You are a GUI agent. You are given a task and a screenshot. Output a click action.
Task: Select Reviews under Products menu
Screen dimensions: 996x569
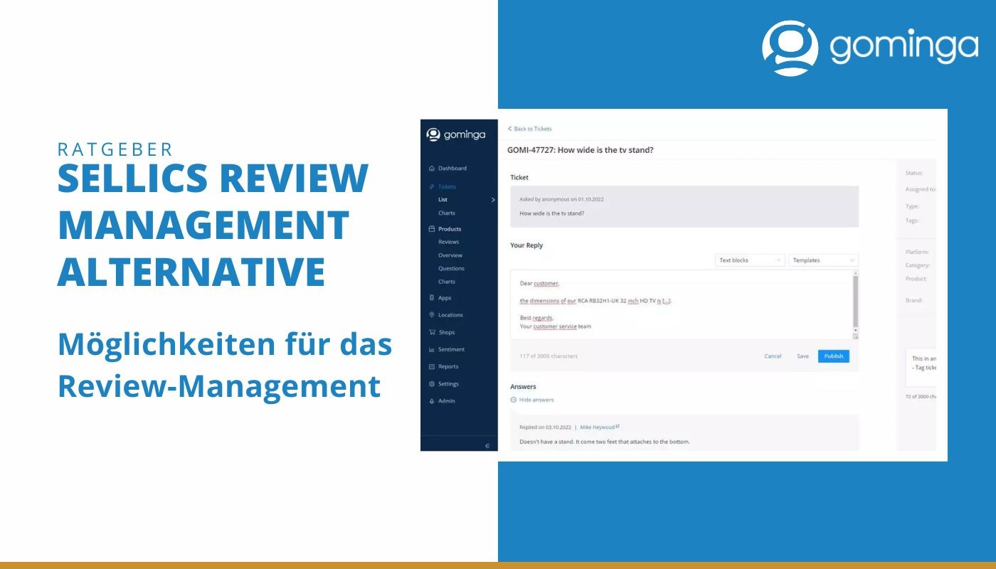(449, 242)
